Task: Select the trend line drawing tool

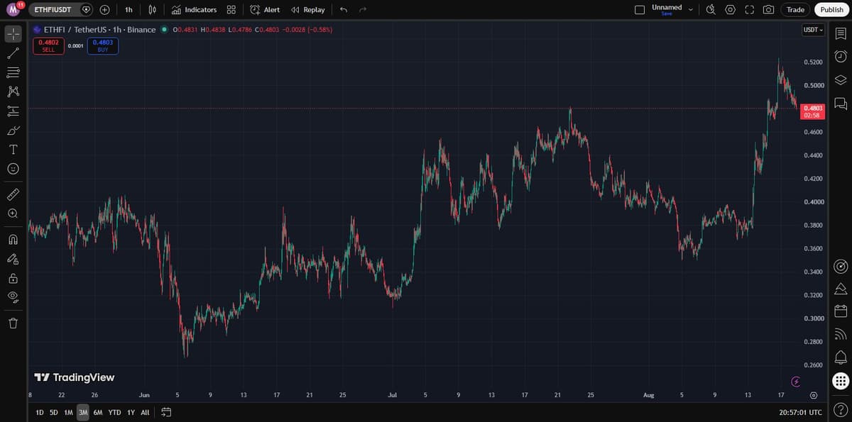Action: click(x=13, y=53)
